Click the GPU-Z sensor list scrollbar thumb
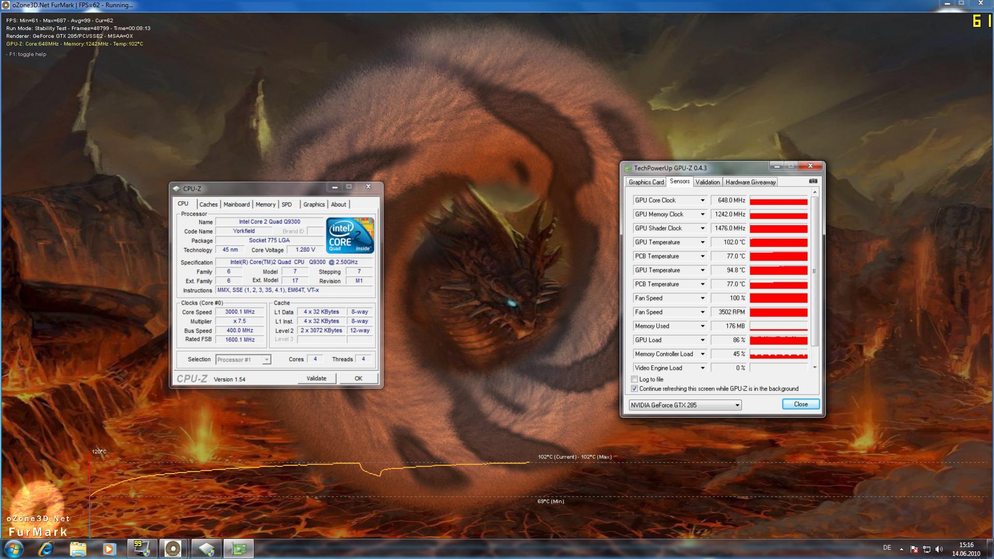The height and width of the screenshot is (559, 994). 815,271
